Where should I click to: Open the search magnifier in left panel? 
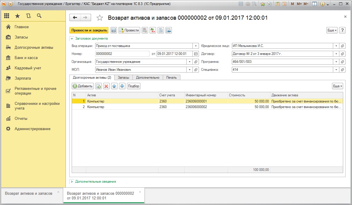point(39,16)
